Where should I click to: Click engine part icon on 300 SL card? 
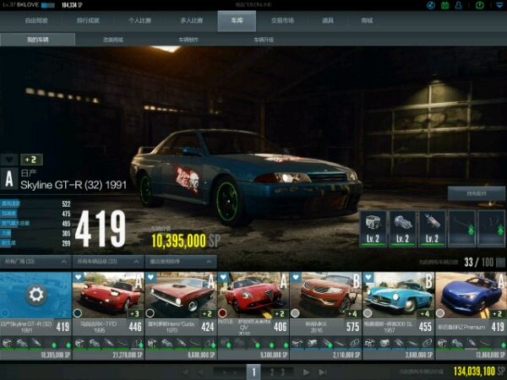tap(369, 343)
